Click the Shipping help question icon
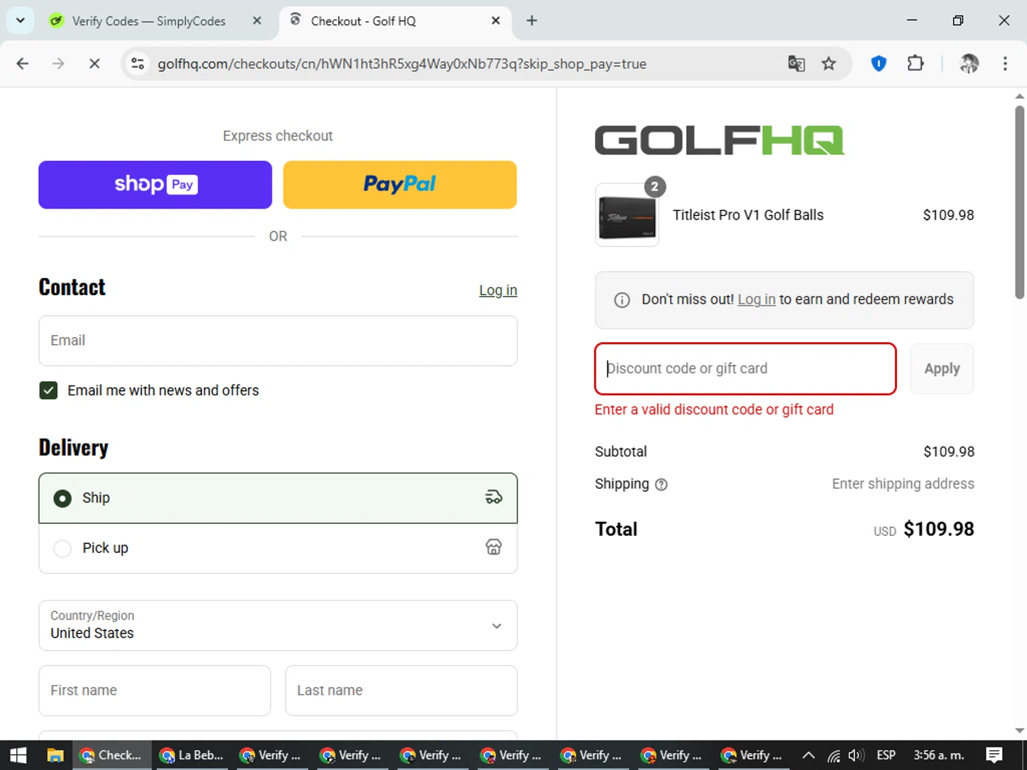 click(x=661, y=485)
